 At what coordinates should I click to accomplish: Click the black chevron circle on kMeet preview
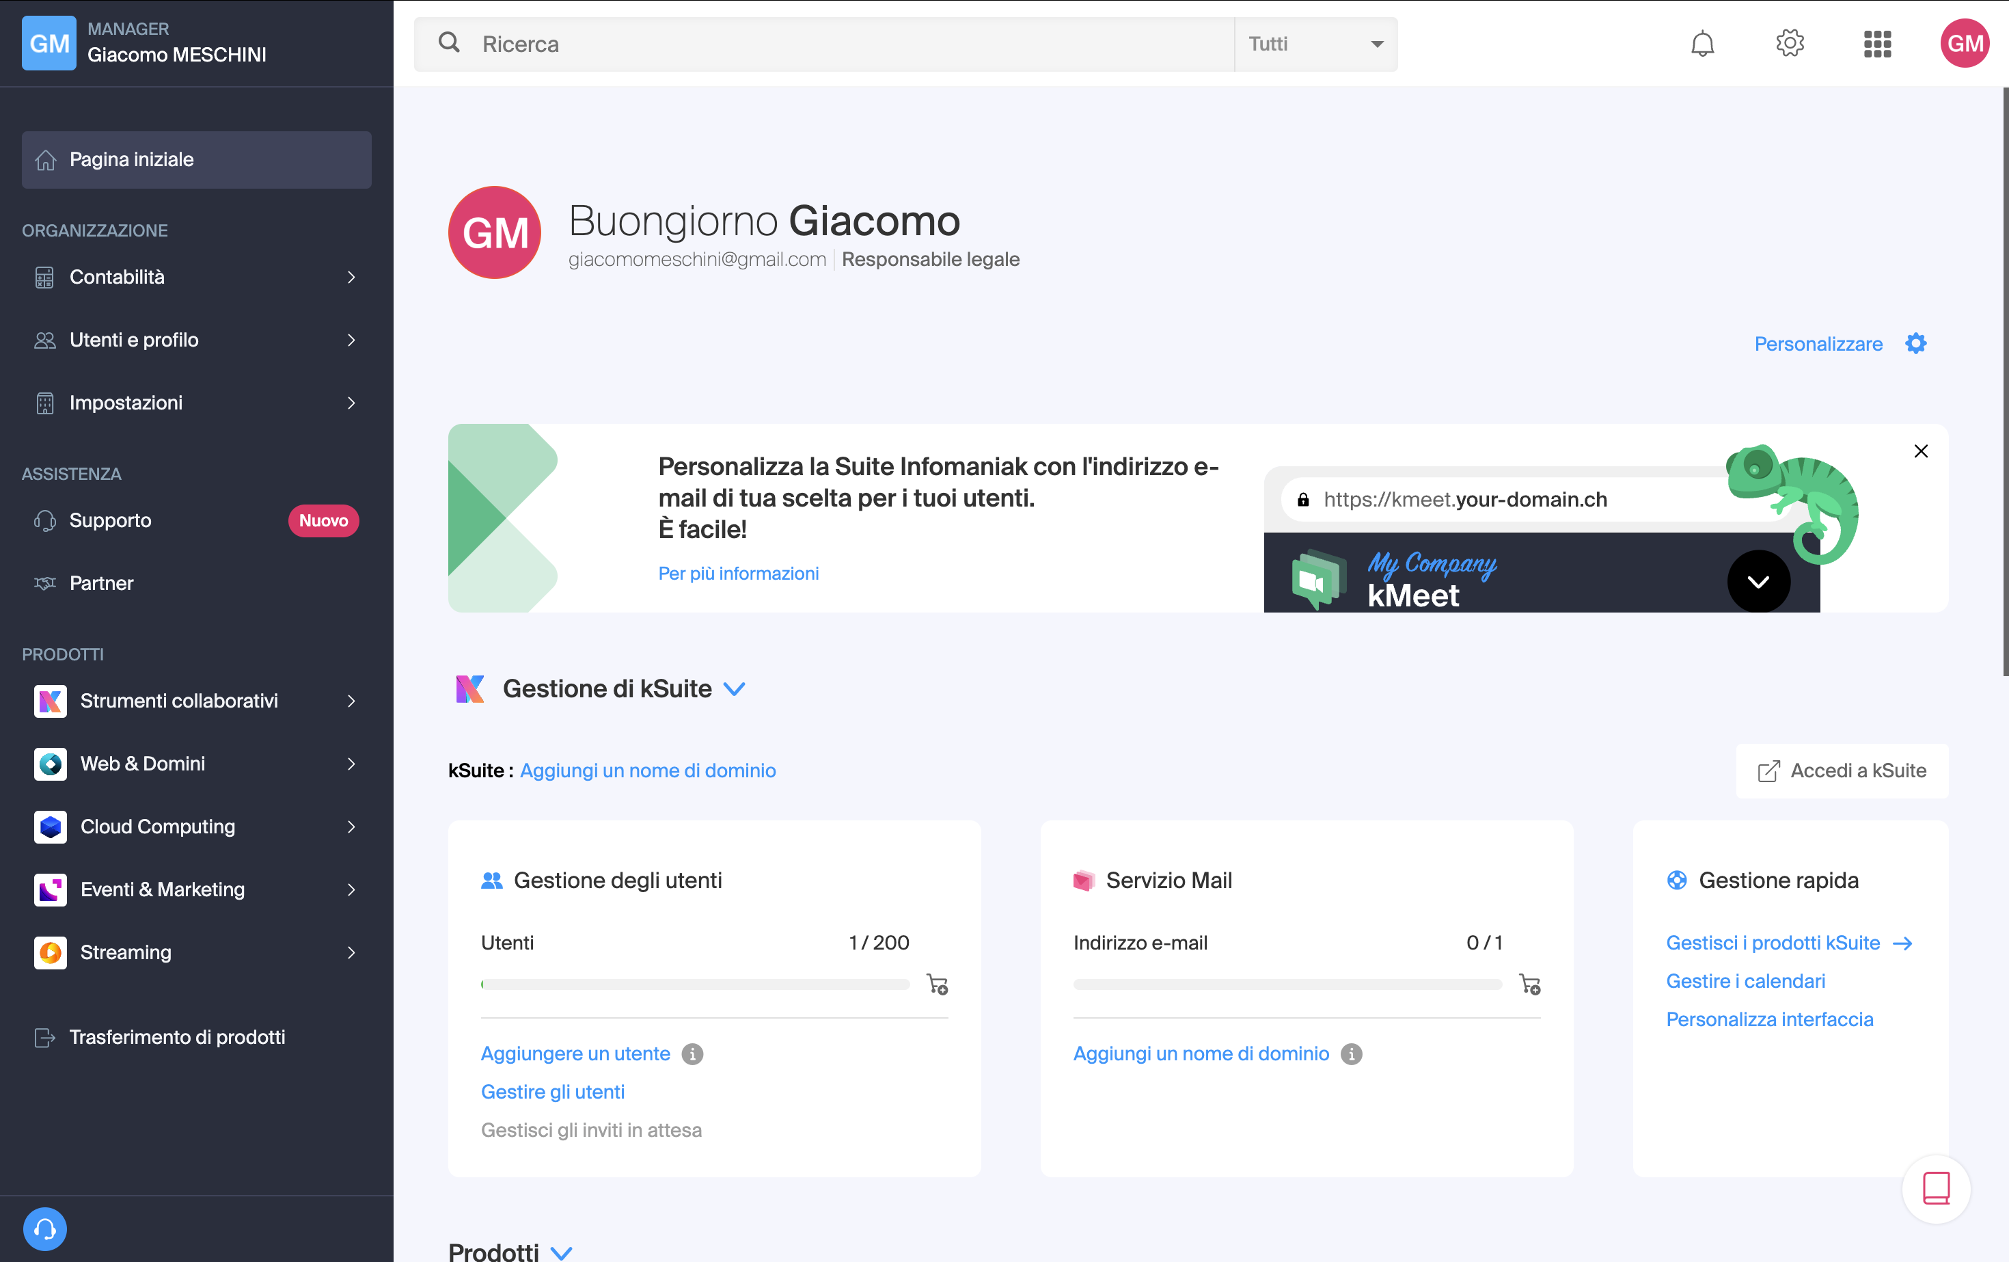(1758, 582)
